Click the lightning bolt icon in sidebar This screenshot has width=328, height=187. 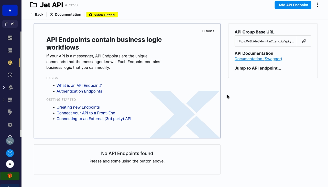click(x=10, y=112)
